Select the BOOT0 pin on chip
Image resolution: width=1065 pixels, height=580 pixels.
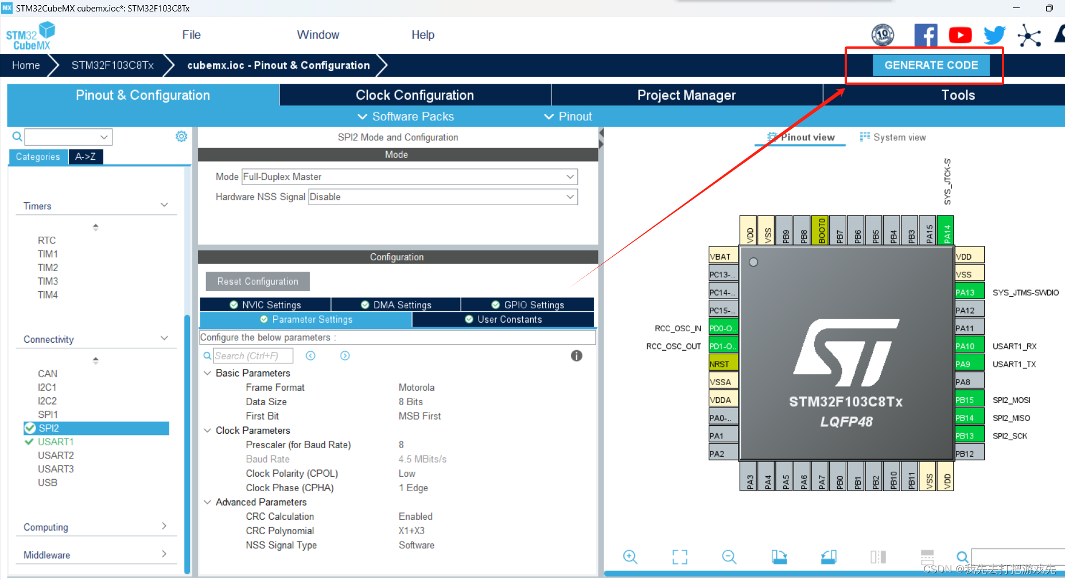click(x=820, y=230)
